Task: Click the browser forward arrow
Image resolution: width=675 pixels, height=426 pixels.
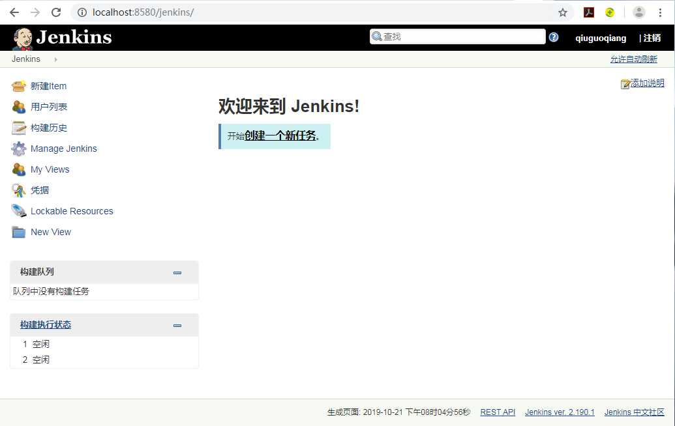Action: [35, 12]
